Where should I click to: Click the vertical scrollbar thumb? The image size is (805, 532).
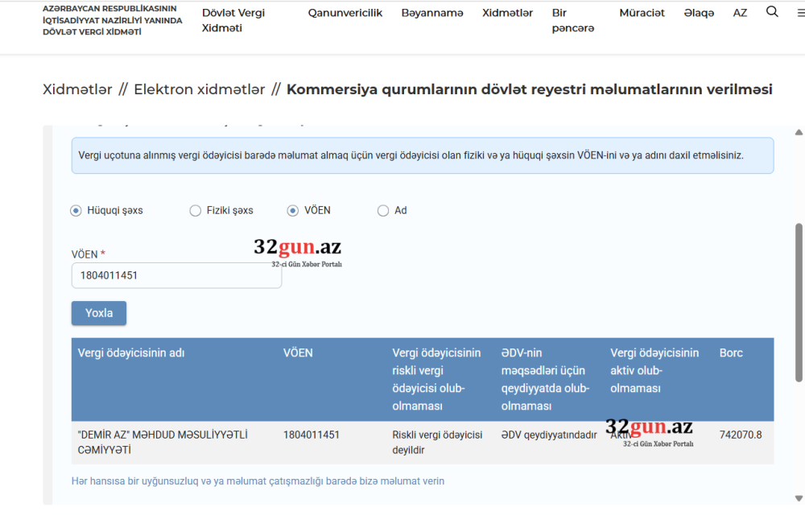[x=799, y=302]
